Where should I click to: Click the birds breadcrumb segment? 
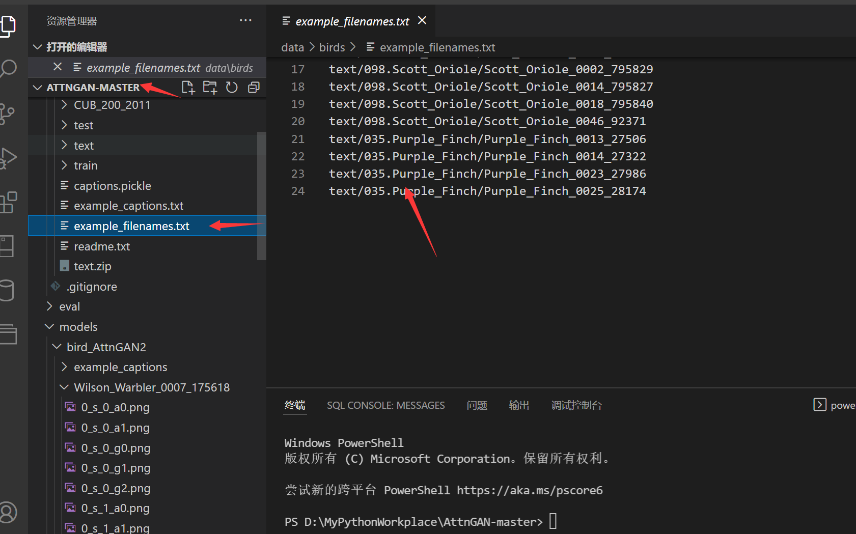click(x=332, y=47)
